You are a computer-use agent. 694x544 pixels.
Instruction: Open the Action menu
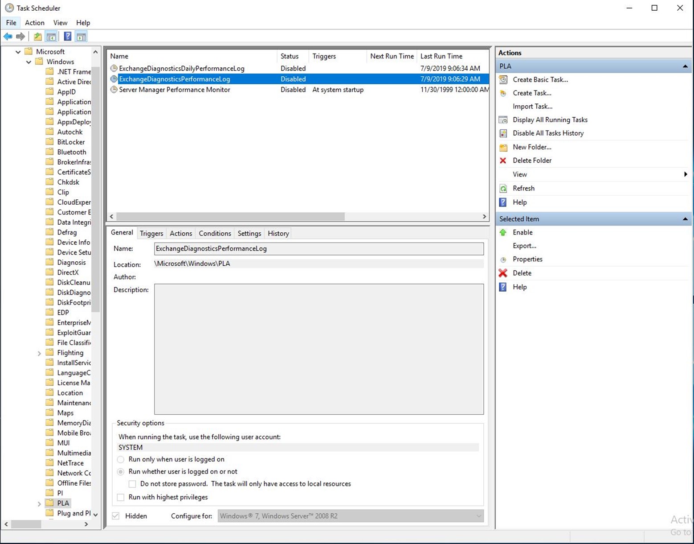point(35,23)
